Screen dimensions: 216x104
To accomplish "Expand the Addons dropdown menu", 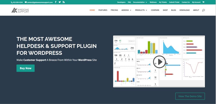I will point(126,10).
